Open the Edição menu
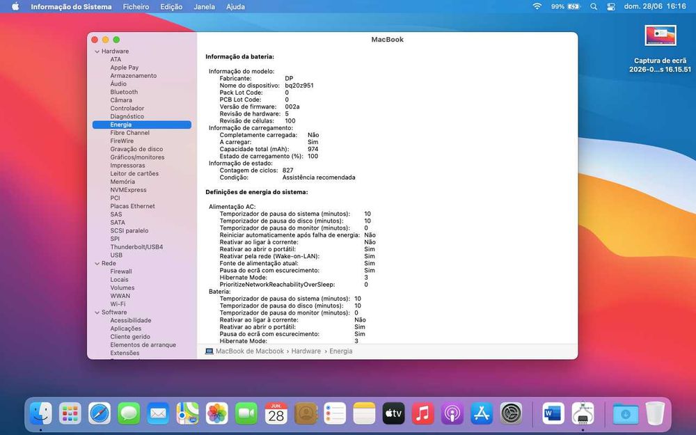Screen dimensions: 696x435 171,7
